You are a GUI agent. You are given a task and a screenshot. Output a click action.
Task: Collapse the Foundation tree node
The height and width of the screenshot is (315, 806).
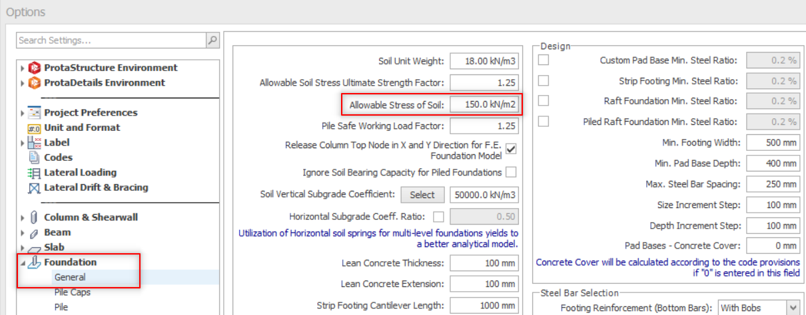(x=23, y=262)
